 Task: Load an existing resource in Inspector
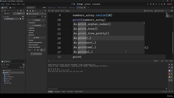point(30,11)
